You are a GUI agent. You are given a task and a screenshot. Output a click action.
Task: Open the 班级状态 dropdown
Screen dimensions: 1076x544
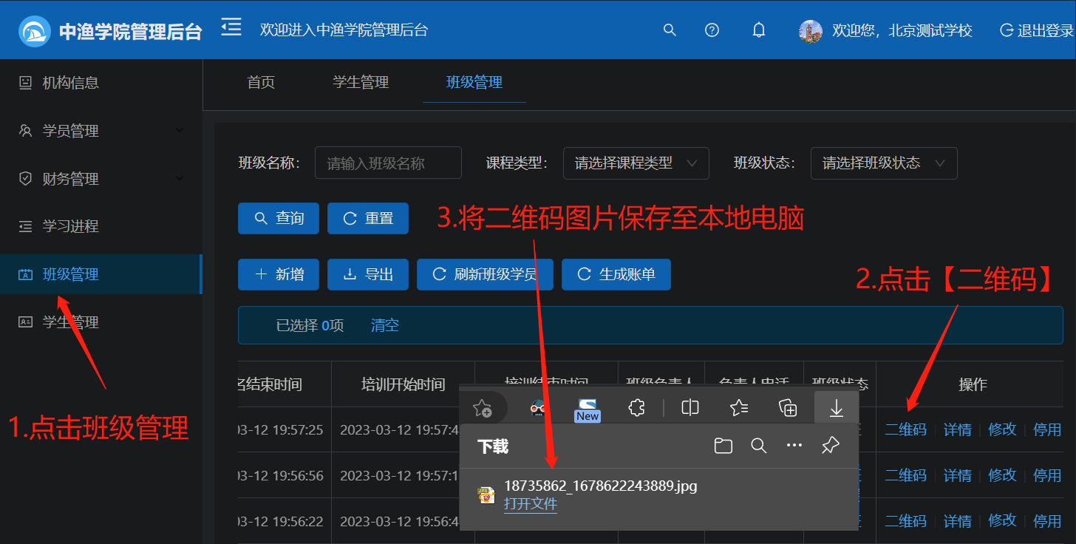(x=884, y=163)
